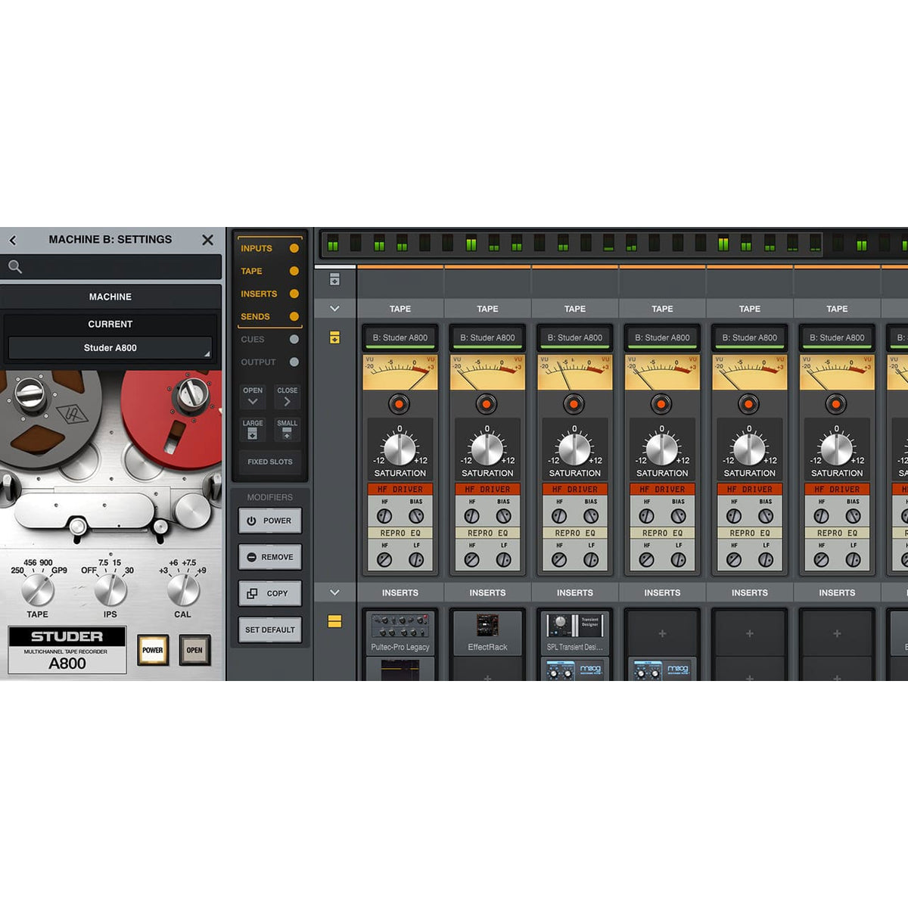This screenshot has height=908, width=908.
Task: Click first channel SATURATION knob
Action: 400,449
